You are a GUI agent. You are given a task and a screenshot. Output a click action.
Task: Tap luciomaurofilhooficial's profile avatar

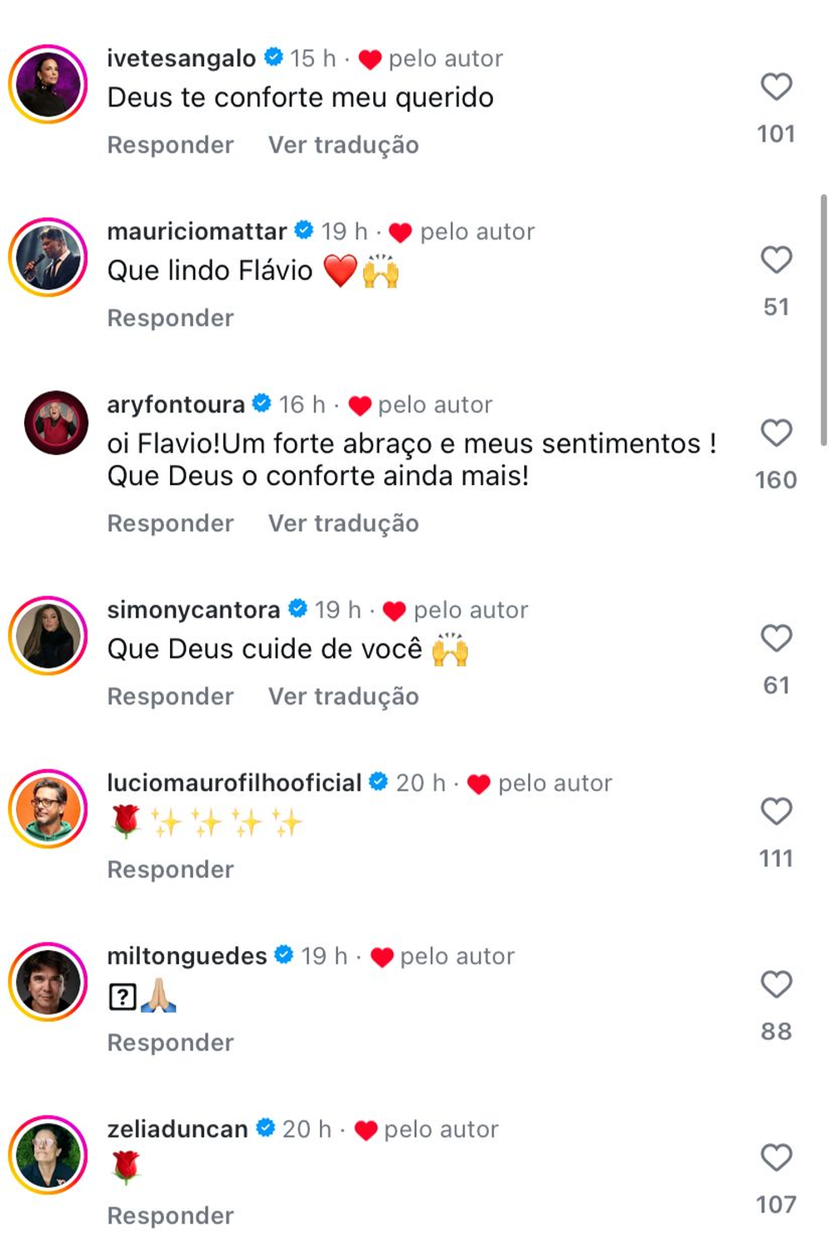48,808
